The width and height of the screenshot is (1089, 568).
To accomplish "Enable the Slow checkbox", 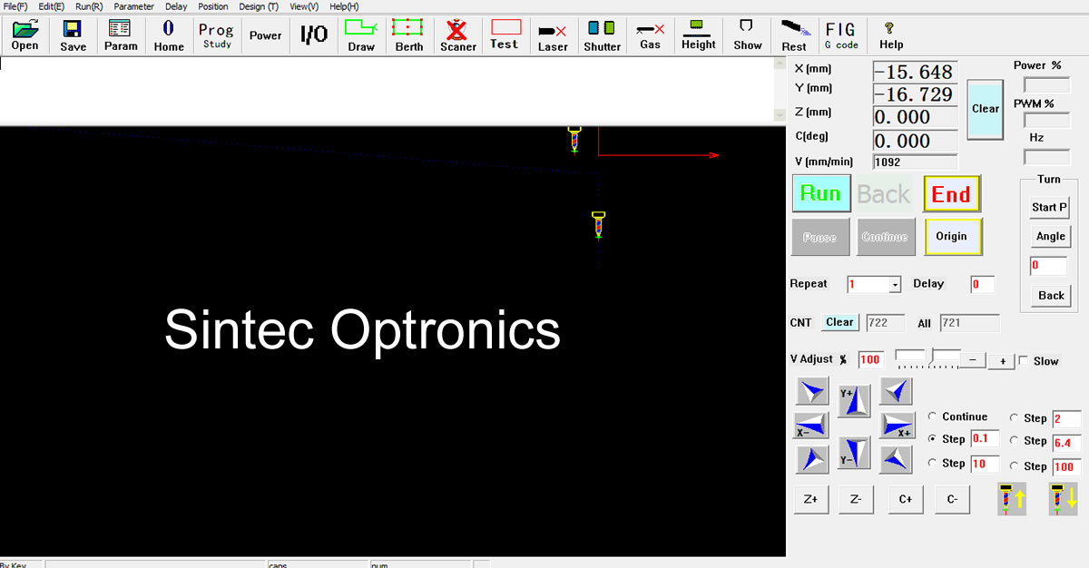I will pos(1024,361).
